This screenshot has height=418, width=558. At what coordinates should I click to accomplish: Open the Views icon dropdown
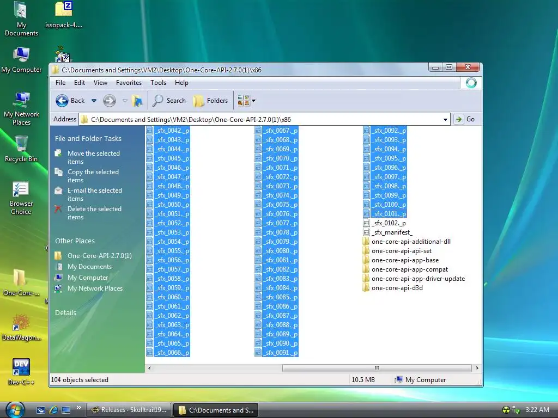246,101
